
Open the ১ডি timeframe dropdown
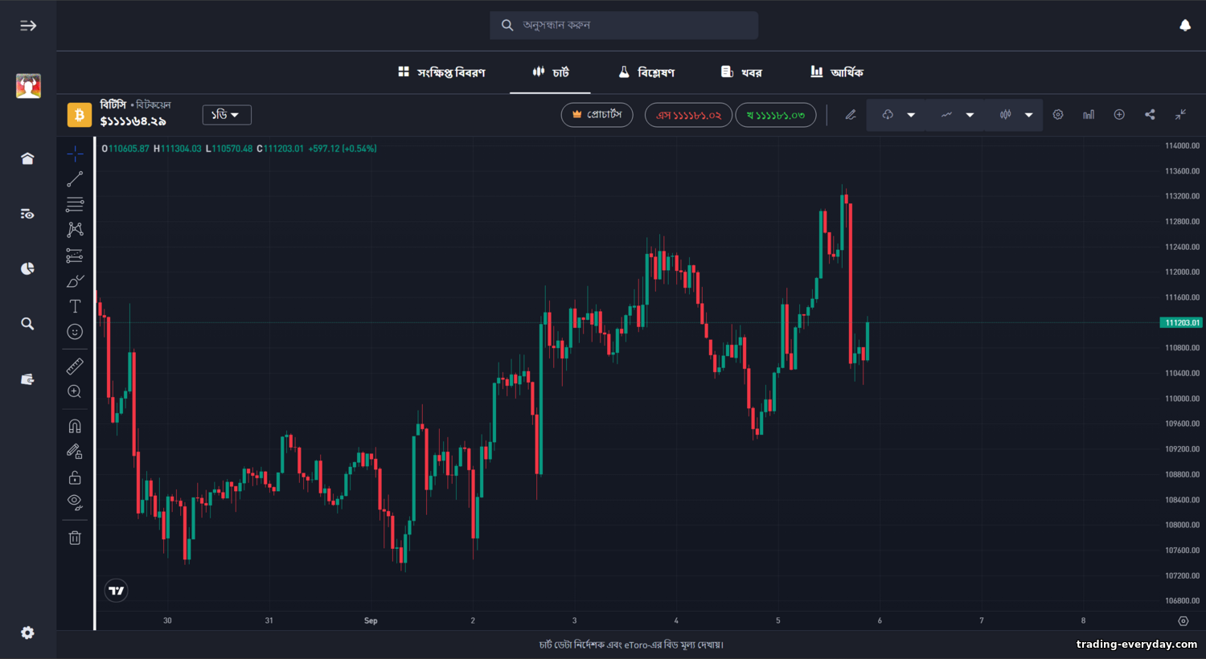click(227, 115)
